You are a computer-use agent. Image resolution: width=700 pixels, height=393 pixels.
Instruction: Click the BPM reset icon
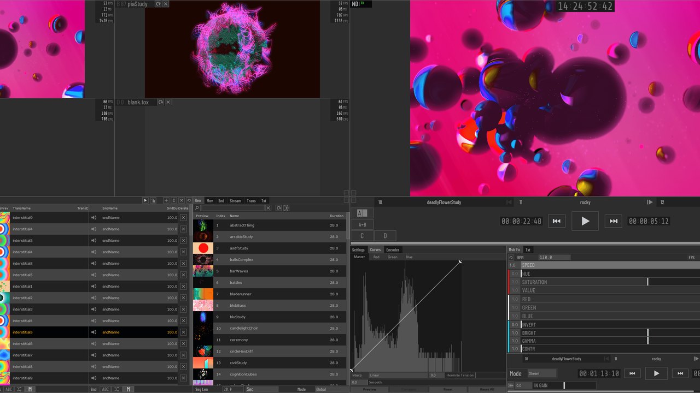(x=511, y=257)
